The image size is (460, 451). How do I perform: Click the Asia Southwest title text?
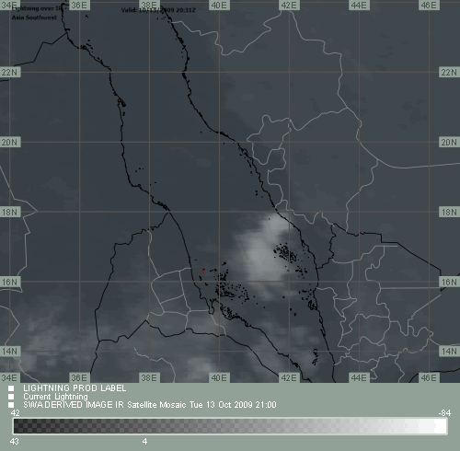coord(34,17)
